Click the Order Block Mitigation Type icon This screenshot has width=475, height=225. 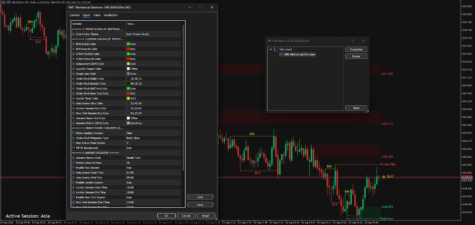click(x=73, y=138)
